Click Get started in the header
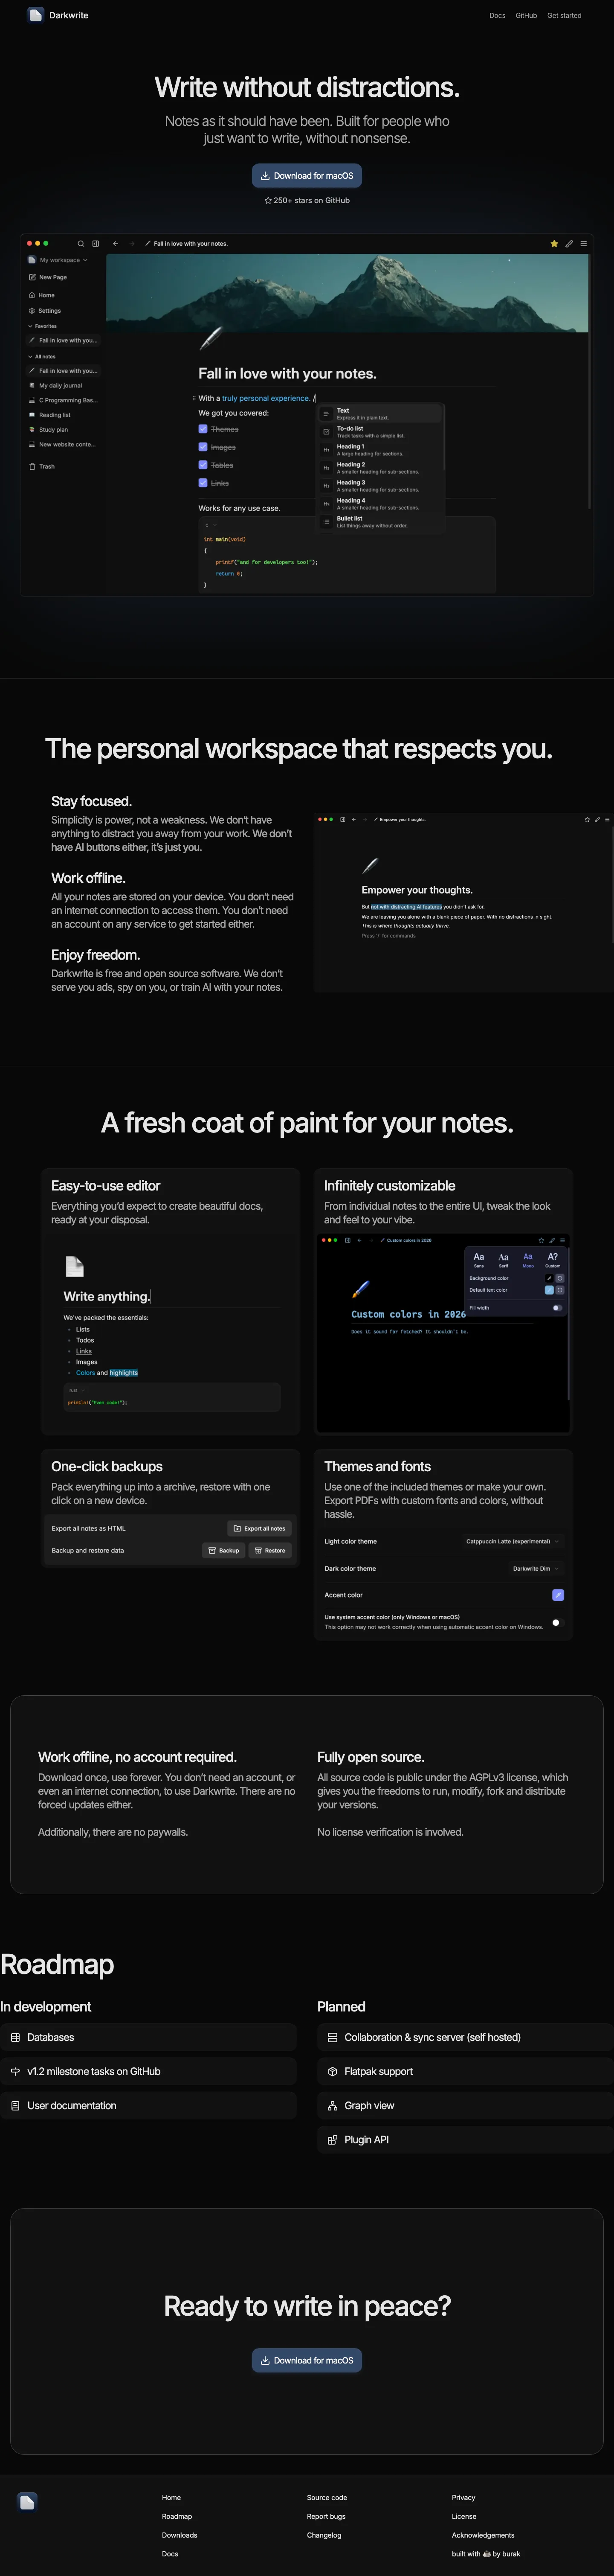This screenshot has height=2576, width=614. point(564,15)
